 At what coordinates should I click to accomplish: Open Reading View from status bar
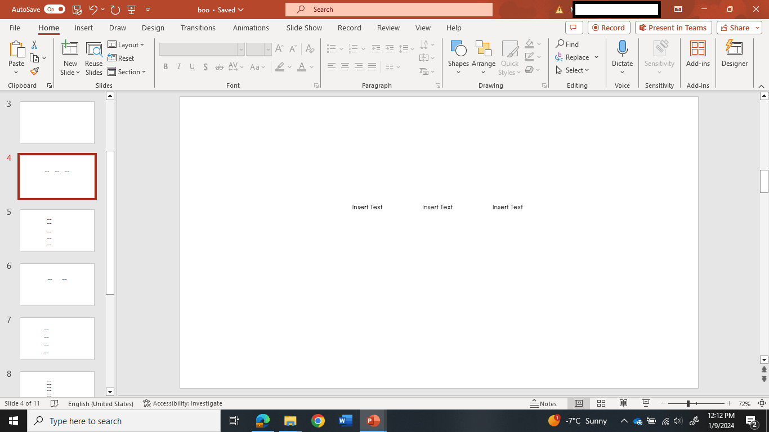click(x=623, y=403)
